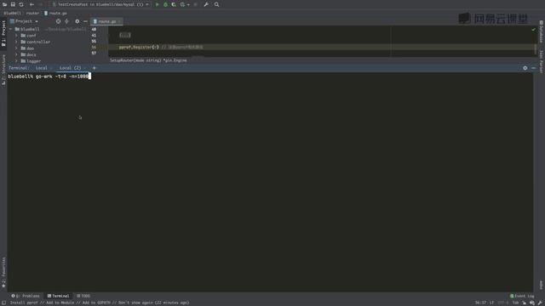Open the Event Log
The height and width of the screenshot is (306, 545).
click(522, 296)
